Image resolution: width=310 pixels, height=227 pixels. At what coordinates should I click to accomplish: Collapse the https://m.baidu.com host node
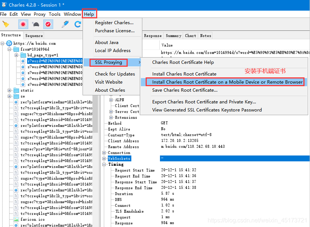[2, 44]
